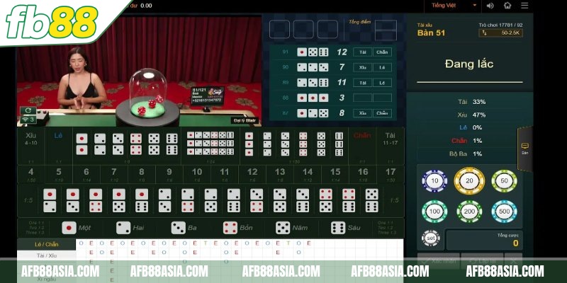This screenshot has width=567, height=283.
Task: Bet on single die Năm
Action: click(292, 228)
